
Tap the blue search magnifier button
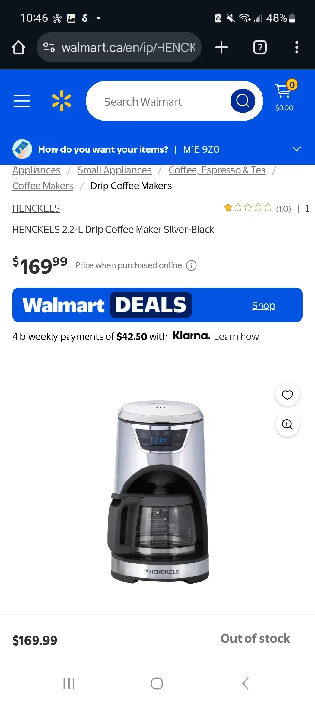point(243,101)
